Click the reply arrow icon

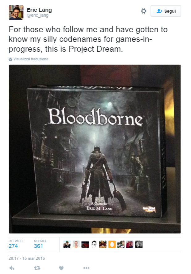[x=12, y=268]
